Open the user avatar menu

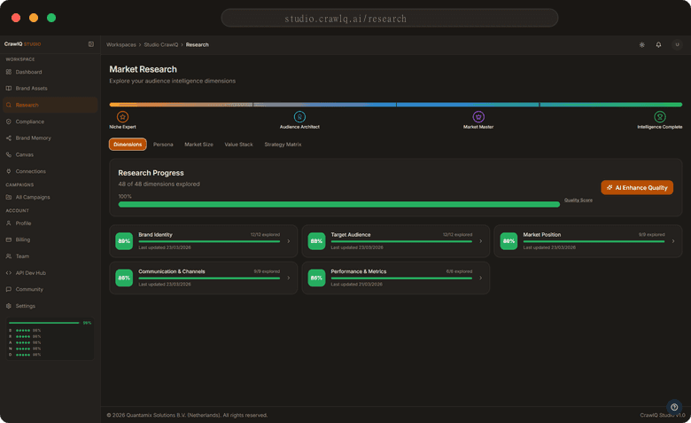point(677,44)
